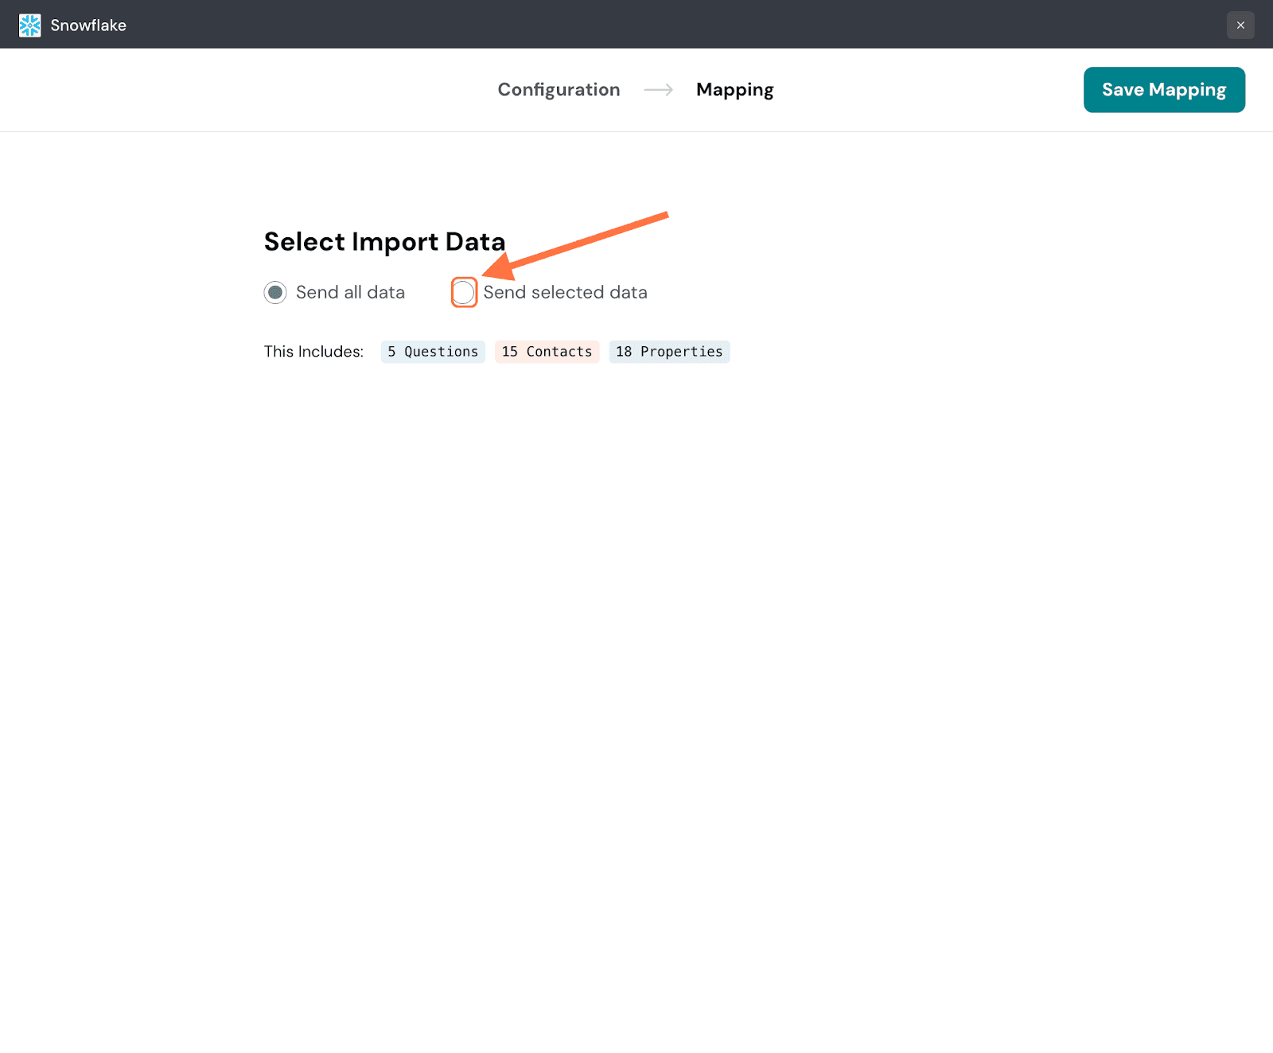Click the arrow between Configuration and Mapping

[658, 90]
